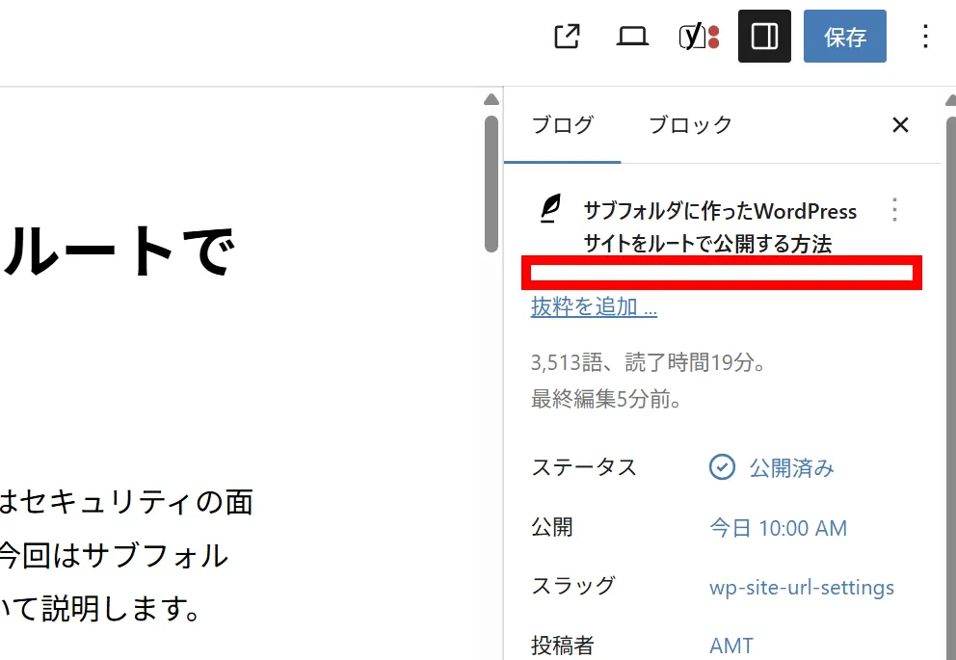Switch to the ブログ tab
Viewport: 956px width, 660px height.
click(563, 125)
